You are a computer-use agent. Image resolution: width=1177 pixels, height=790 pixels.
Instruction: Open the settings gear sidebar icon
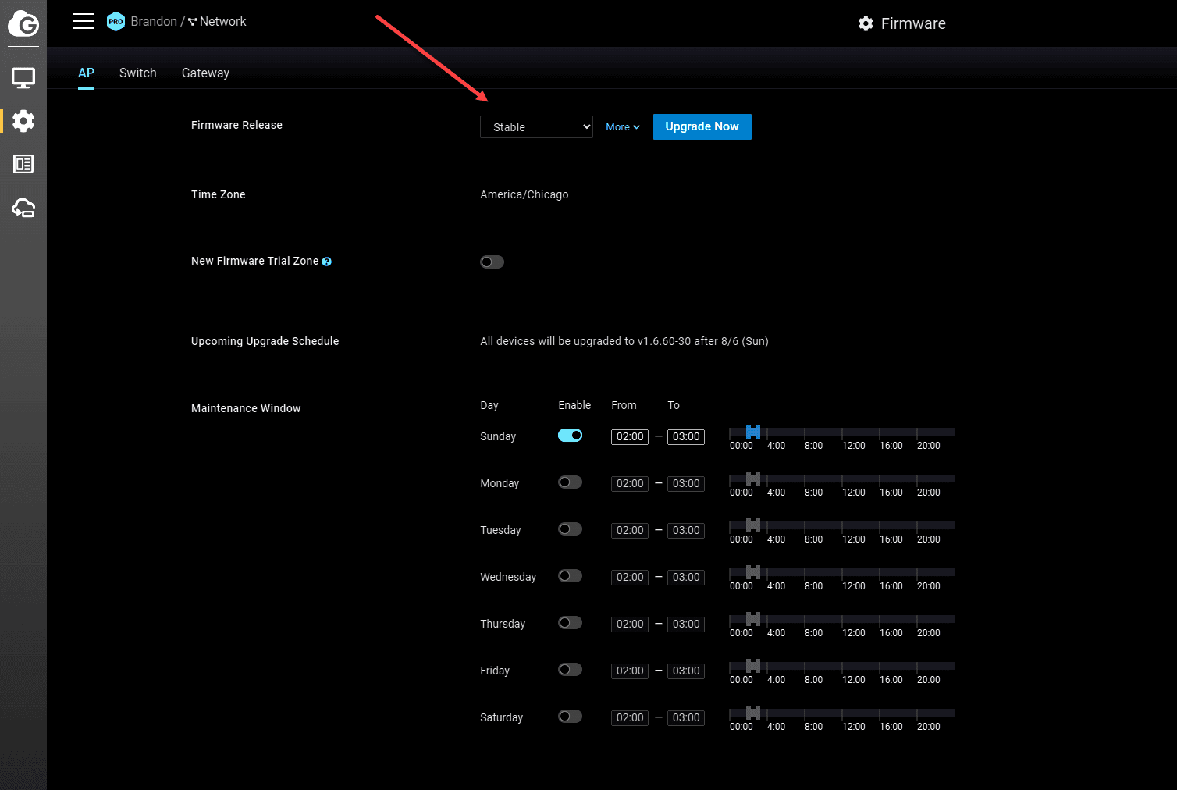pyautogui.click(x=23, y=121)
